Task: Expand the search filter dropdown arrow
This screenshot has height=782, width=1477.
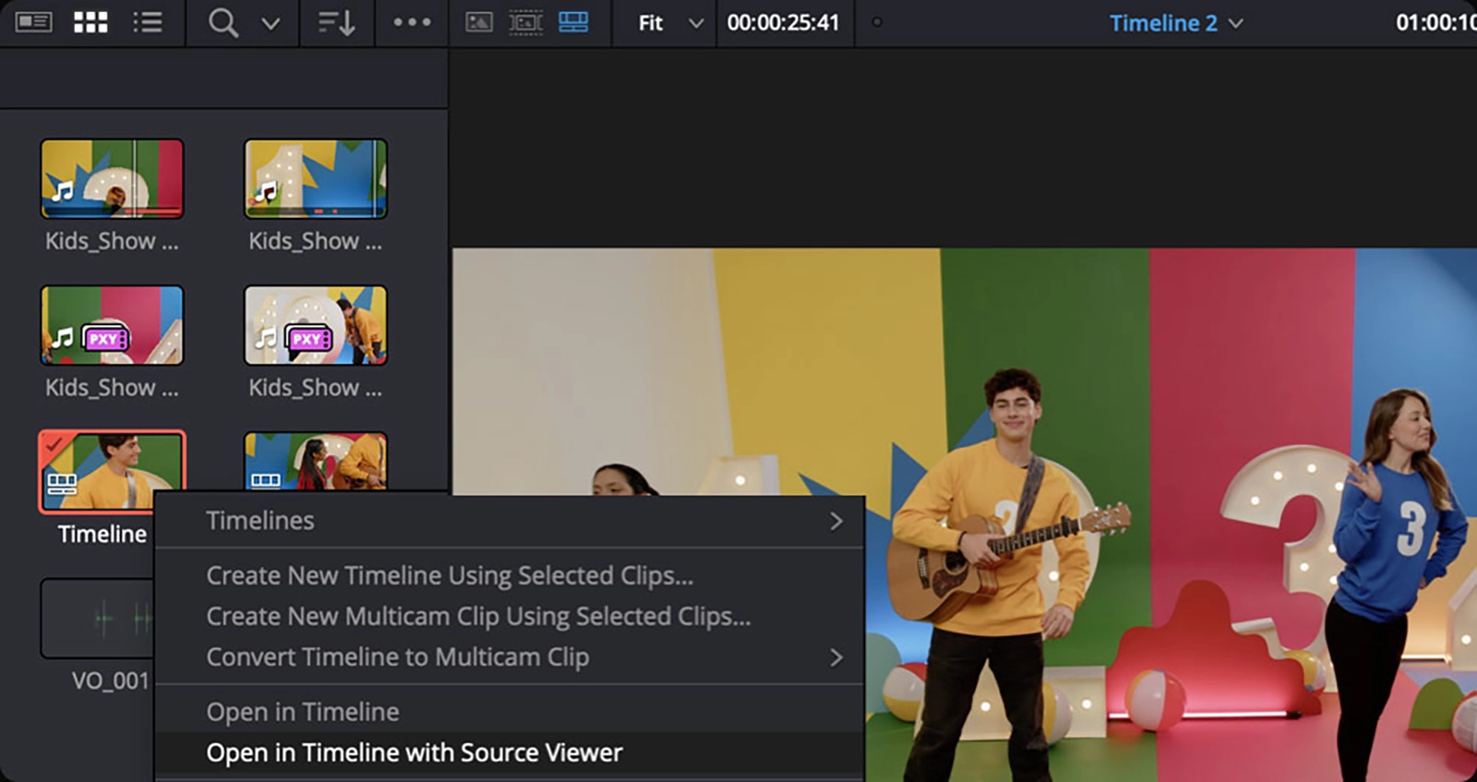Action: pos(270,24)
